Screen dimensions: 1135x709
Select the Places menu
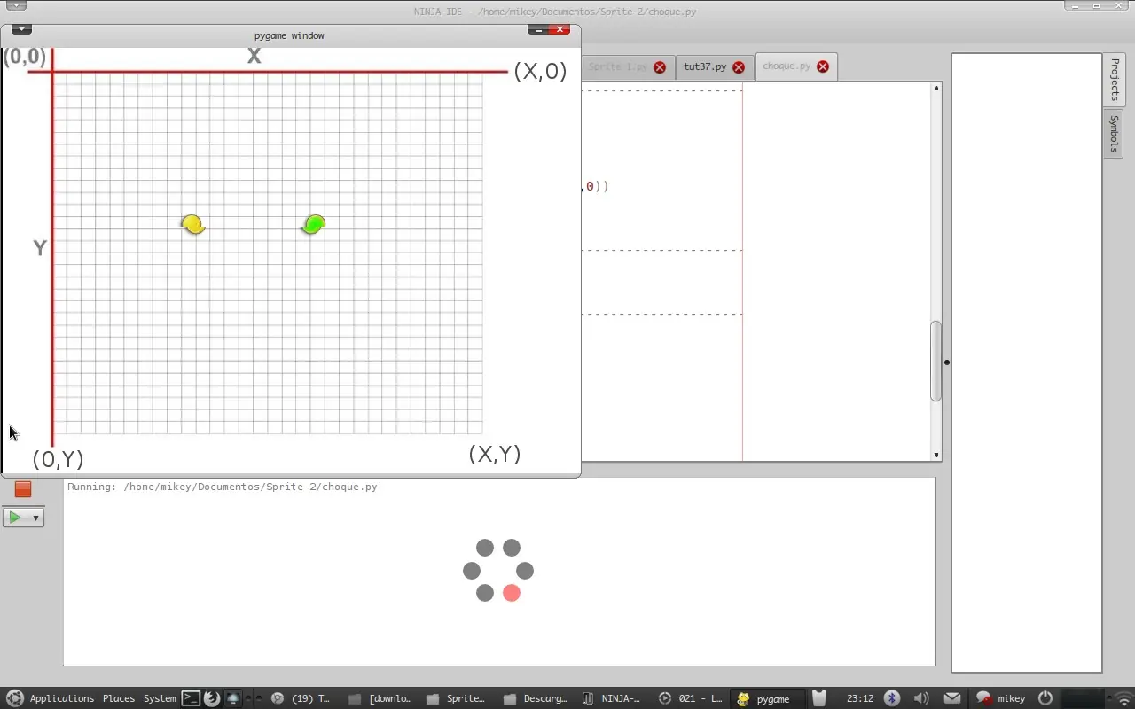tap(118, 698)
